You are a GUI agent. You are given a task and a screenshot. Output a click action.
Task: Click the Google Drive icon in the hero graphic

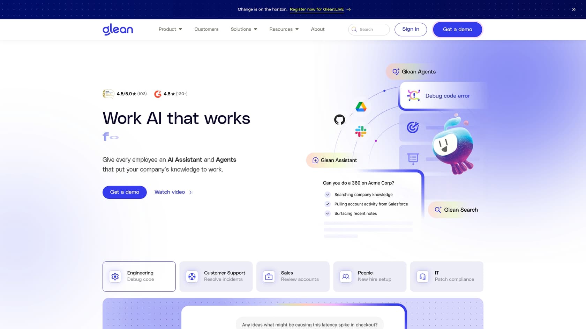[361, 107]
